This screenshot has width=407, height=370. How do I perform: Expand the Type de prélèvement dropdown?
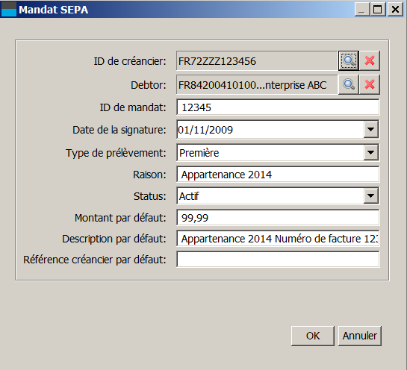[x=370, y=152]
